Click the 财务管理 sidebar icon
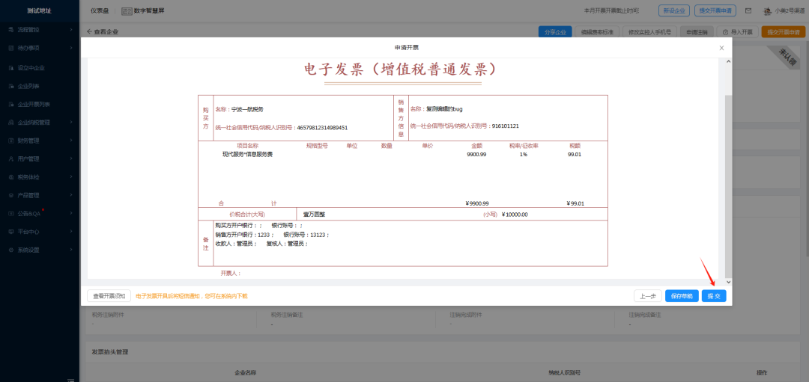 [10, 141]
